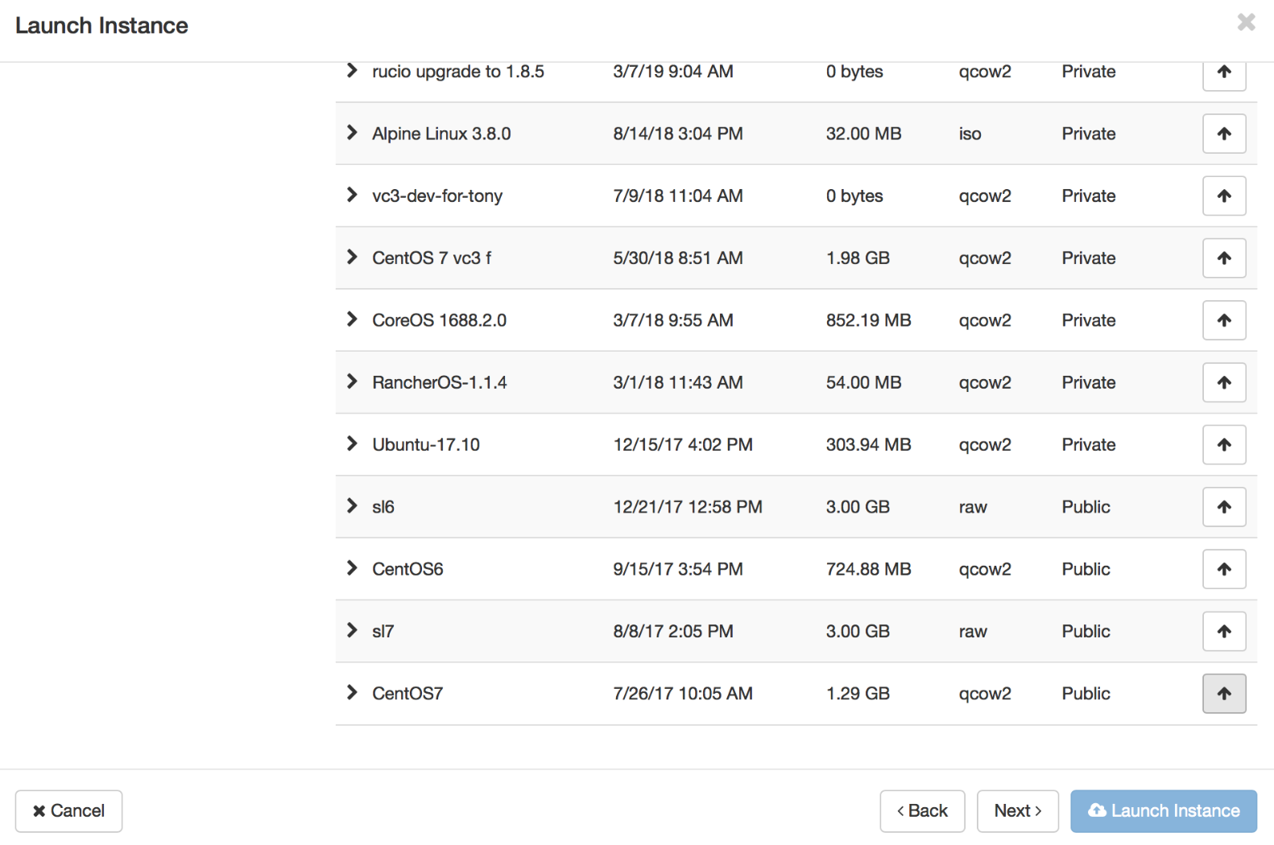
Task: Expand Ubuntu-17.10 image details
Action: [x=352, y=444]
